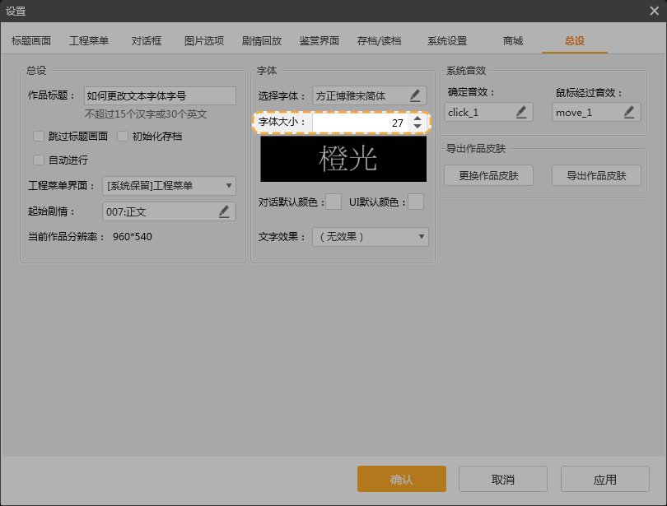Decrease 字体大小 with the down arrow
Viewport: 667px width, 506px height.
417,127
